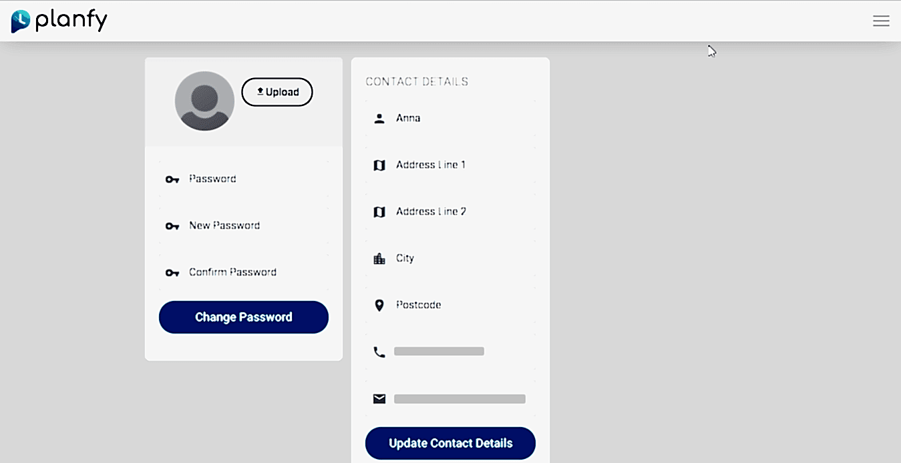The image size is (901, 463).
Task: Click the buildings icon beside City
Action: tap(379, 259)
